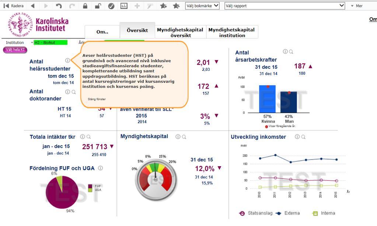Expand the Institution list box arrow

coord(32,42)
